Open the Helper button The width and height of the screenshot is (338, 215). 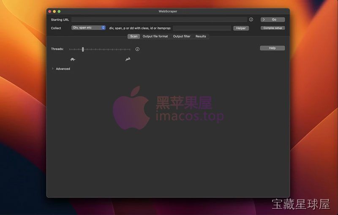coord(241,28)
